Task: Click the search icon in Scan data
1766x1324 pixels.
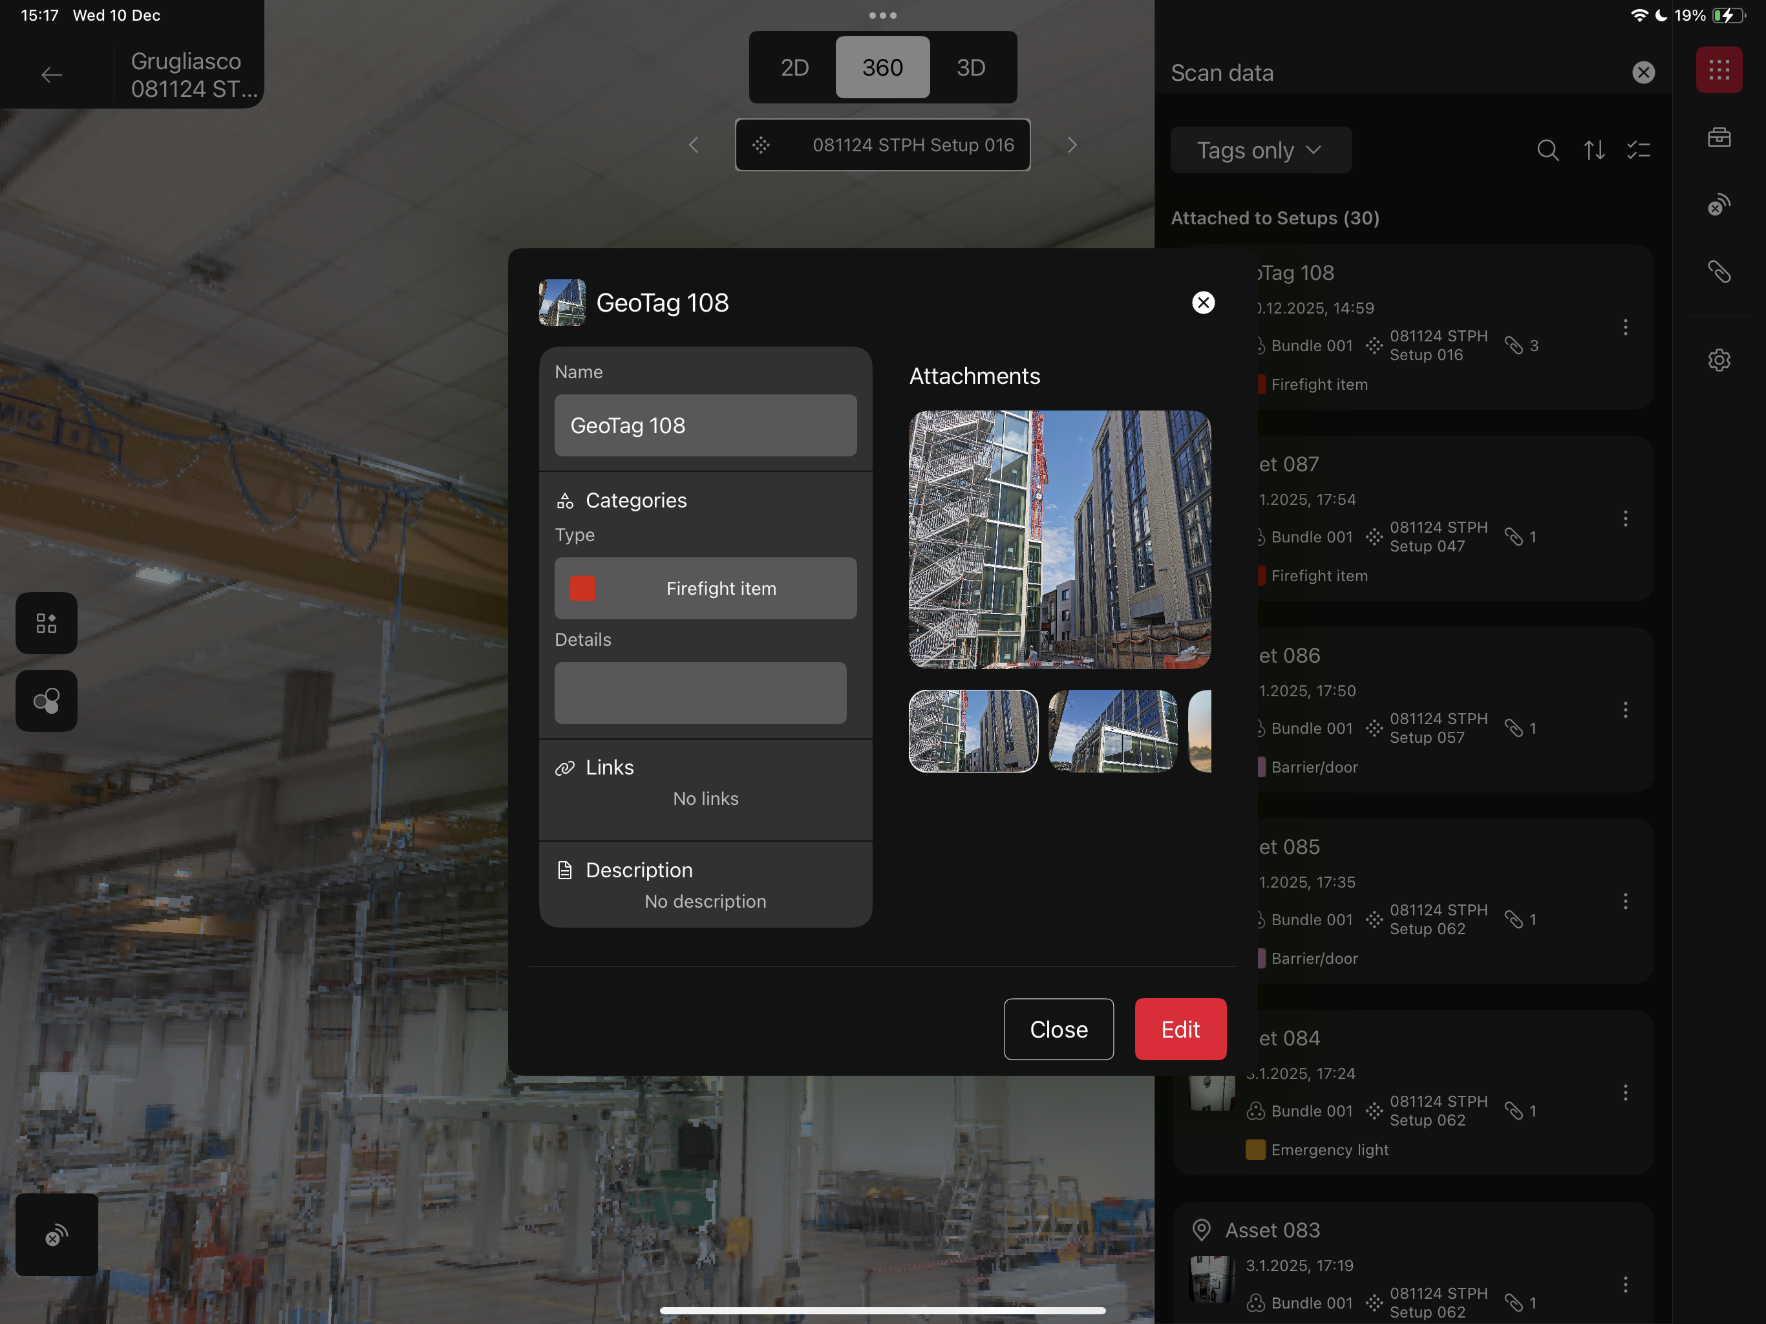Action: [x=1548, y=150]
